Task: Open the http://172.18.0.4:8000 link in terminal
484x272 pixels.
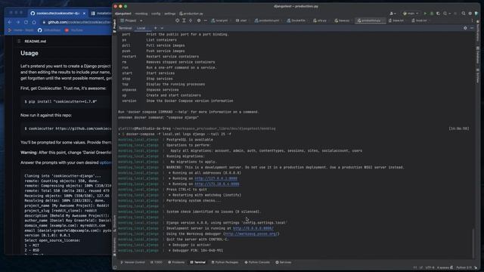Action: [x=217, y=184]
